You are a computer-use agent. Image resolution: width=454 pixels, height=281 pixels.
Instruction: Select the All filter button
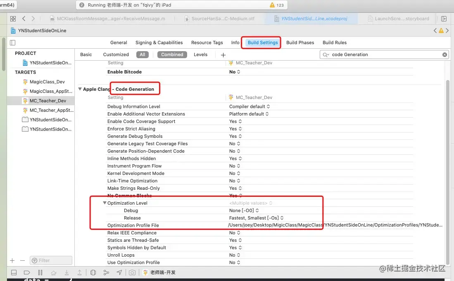tap(143, 54)
